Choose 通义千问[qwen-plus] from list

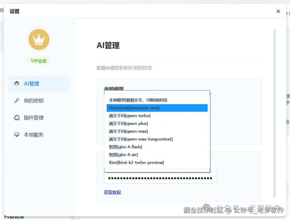(x=157, y=124)
